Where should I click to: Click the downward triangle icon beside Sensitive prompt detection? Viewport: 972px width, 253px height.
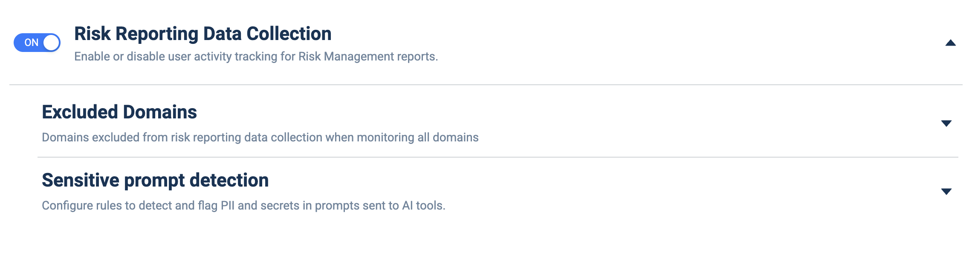tap(946, 192)
